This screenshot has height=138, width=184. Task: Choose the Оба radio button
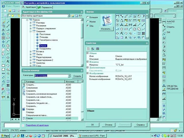click(88, 26)
